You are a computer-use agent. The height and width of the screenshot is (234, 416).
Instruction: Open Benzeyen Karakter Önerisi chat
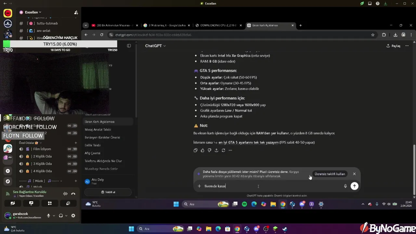(x=102, y=137)
